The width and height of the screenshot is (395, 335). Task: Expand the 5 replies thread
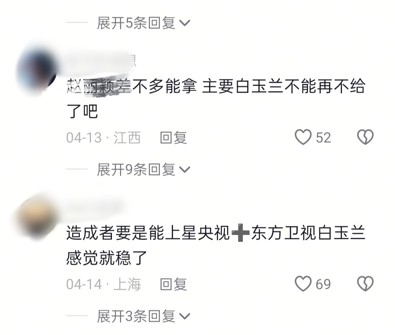point(144,23)
